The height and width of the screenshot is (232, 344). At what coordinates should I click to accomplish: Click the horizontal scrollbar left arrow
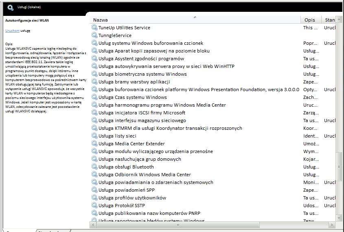pos(93,225)
